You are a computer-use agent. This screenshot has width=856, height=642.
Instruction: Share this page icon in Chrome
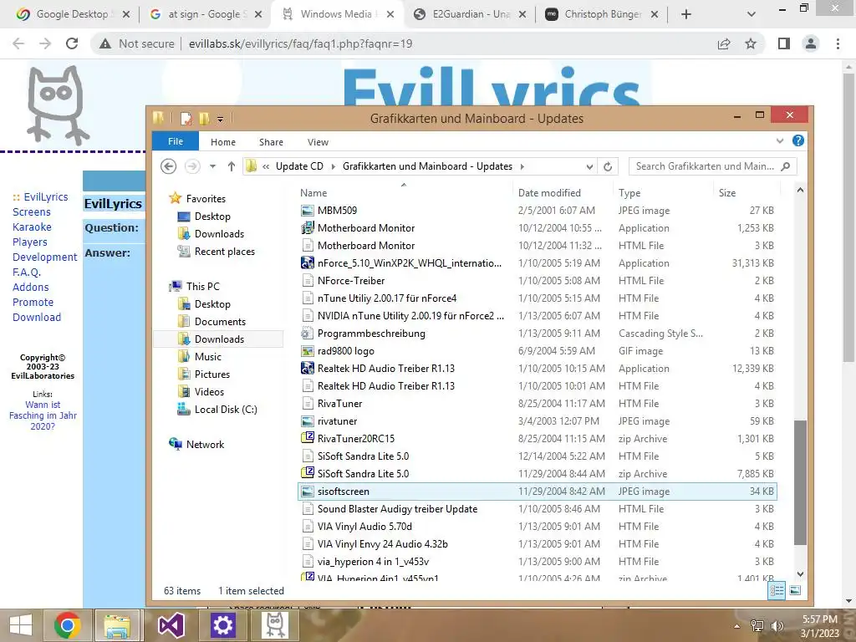point(724,43)
